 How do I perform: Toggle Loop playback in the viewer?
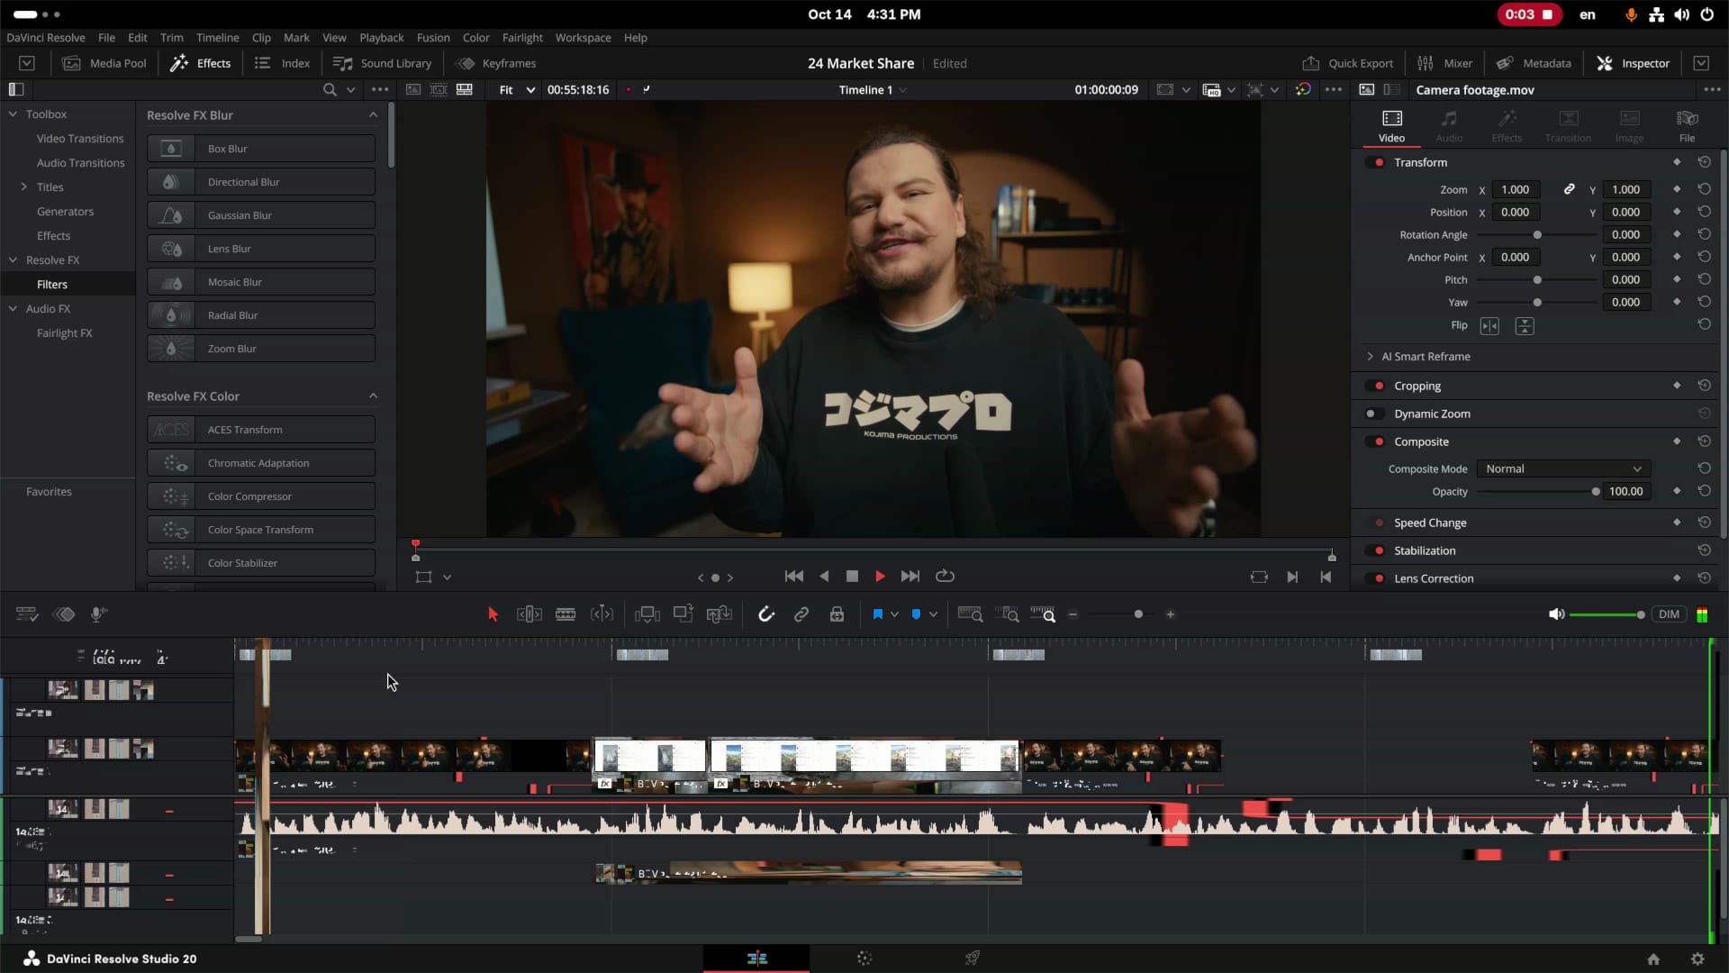(945, 577)
